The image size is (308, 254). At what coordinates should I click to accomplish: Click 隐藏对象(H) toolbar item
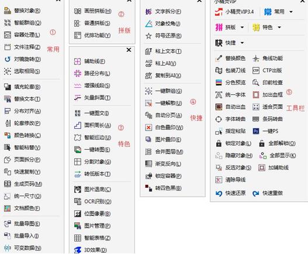(234, 156)
